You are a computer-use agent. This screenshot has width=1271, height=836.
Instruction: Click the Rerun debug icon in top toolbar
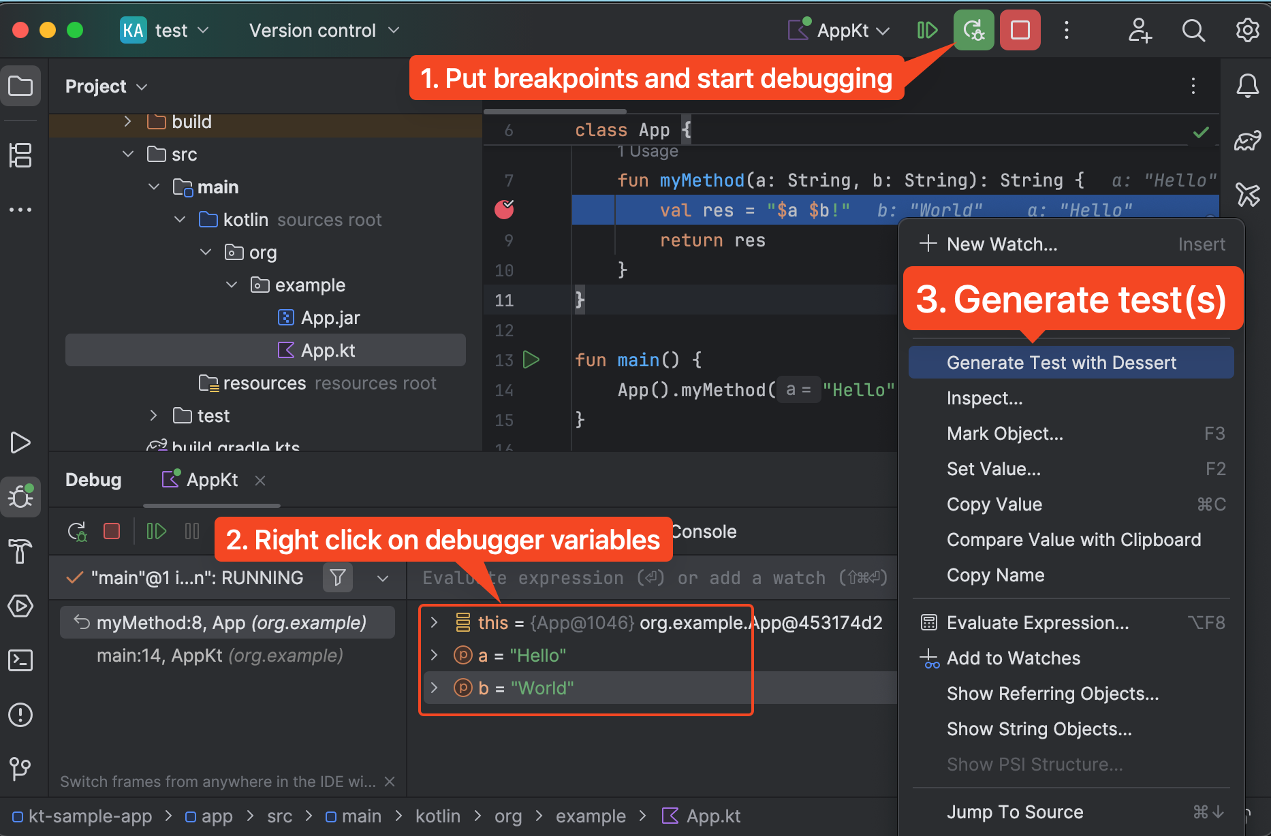(x=973, y=31)
